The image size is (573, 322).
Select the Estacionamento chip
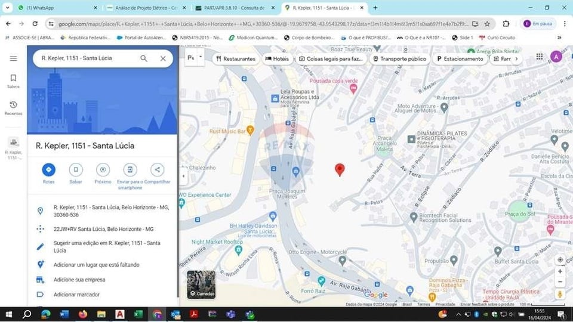(x=460, y=58)
